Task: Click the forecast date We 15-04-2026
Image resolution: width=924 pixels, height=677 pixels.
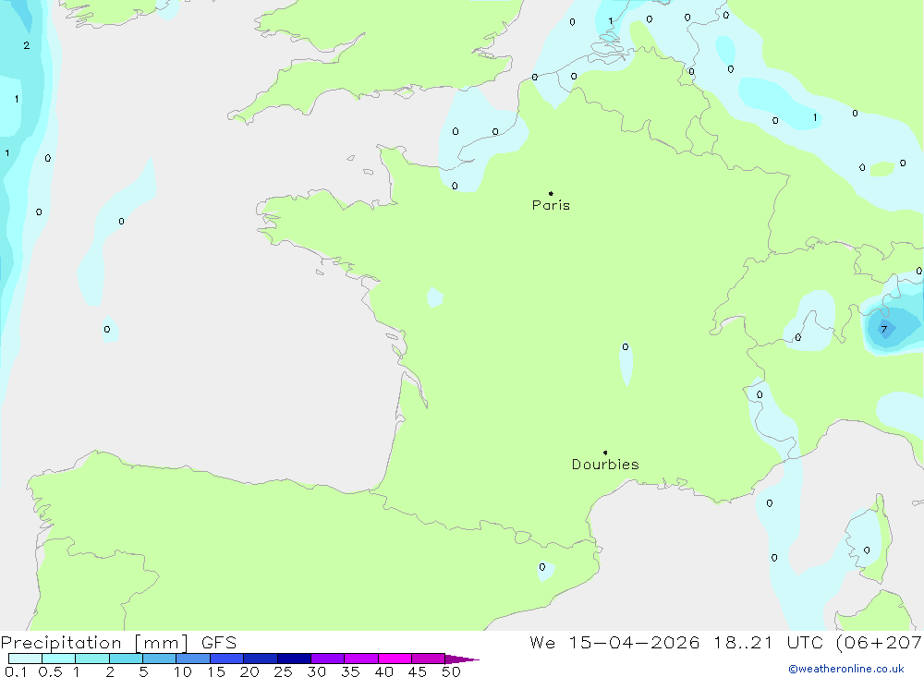Action: click(614, 642)
